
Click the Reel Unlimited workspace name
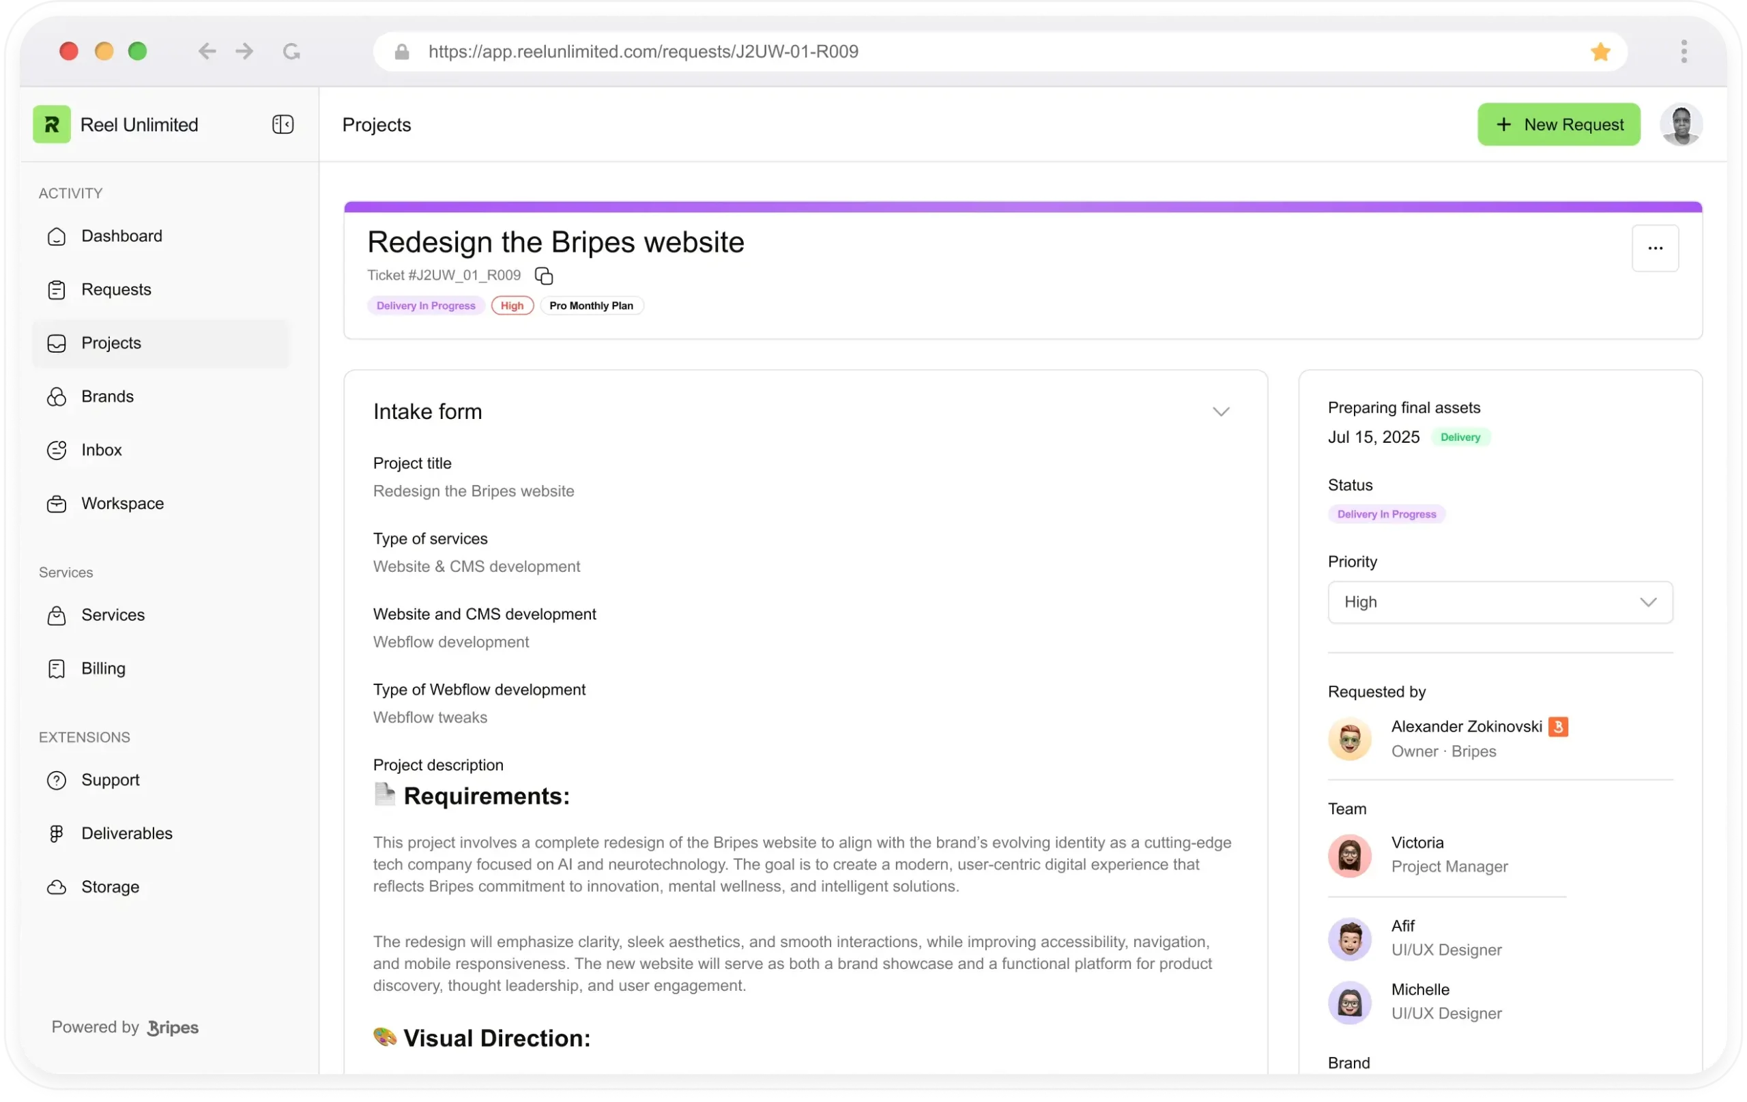pyautogui.click(x=139, y=125)
